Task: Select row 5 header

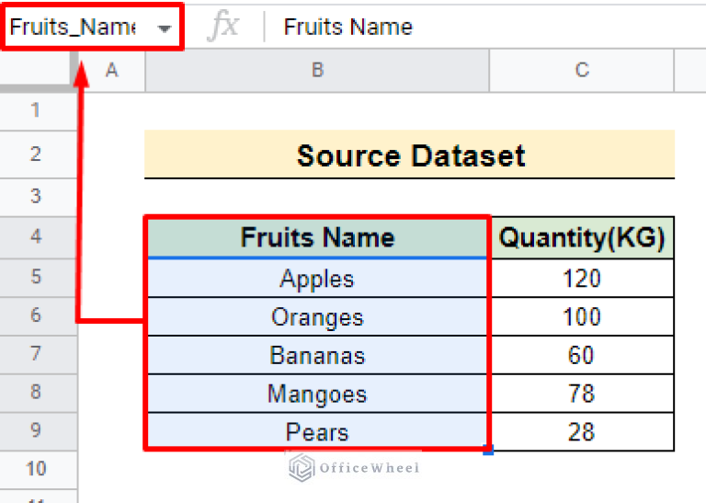Action: [36, 277]
